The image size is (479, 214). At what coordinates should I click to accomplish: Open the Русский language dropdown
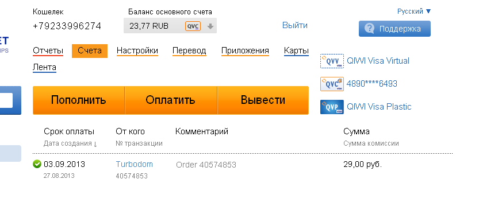[x=414, y=11]
